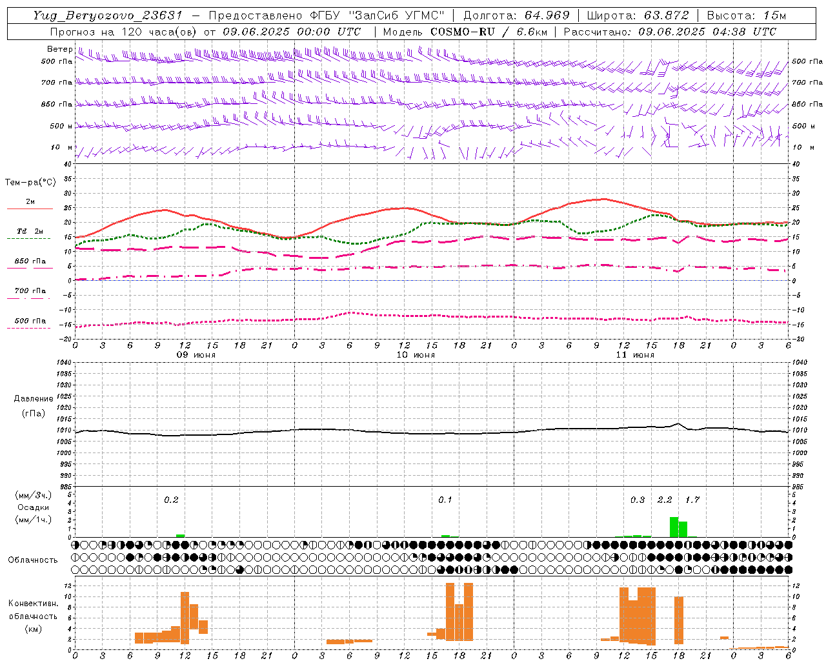Screen dimensions: 826x661
Task: Click the precipitation total 0.3
Action: click(638, 500)
